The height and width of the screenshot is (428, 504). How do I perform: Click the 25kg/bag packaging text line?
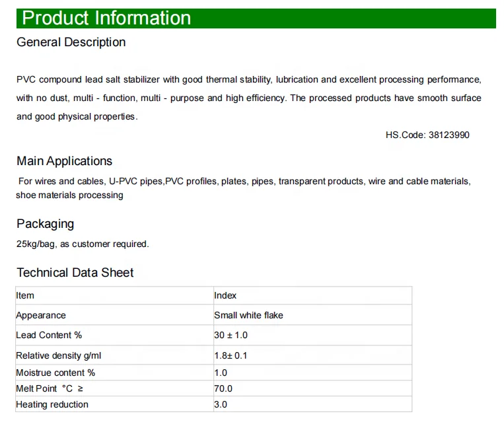click(83, 244)
